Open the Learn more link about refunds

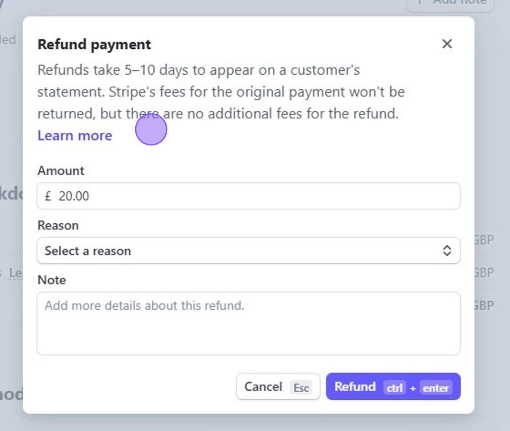75,135
